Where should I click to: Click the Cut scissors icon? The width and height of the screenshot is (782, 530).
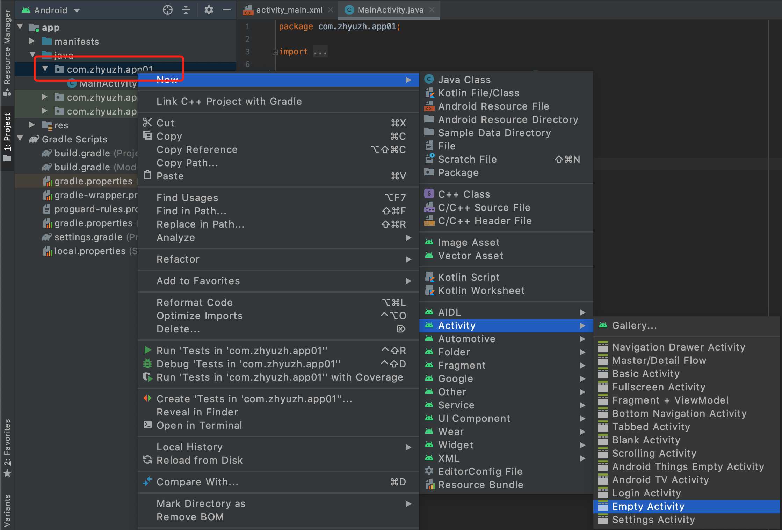[147, 122]
